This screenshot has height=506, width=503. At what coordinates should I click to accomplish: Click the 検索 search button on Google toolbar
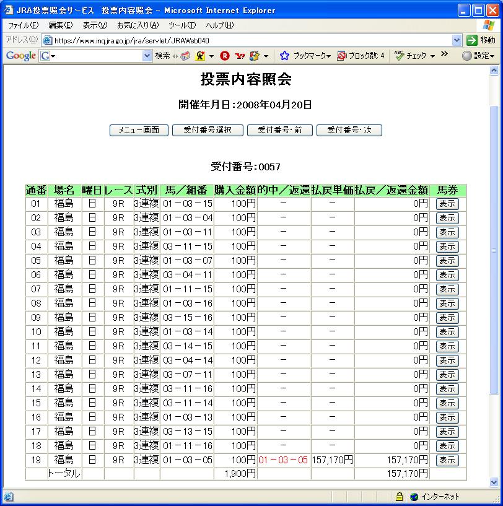tap(162, 56)
